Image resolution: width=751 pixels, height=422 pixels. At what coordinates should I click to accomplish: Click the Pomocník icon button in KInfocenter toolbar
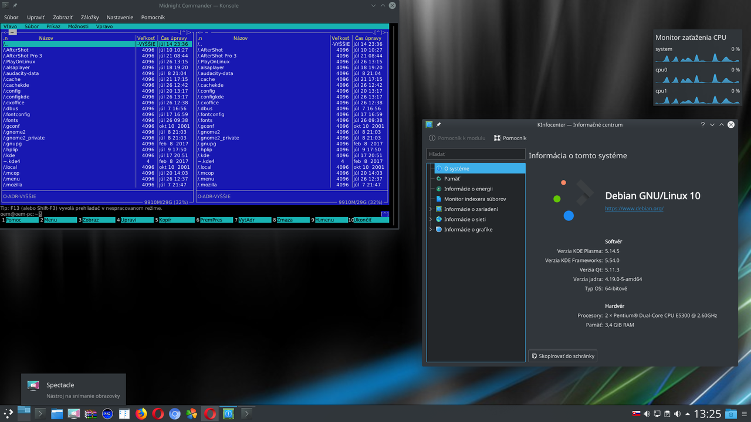[510, 138]
